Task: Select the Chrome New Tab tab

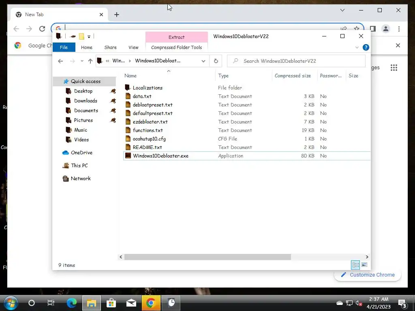Action: (59, 15)
